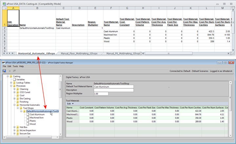Image resolution: width=236 pixels, height=144 pixels.
Task: Click the Wood row in Tool Materials table
Action: coord(147,121)
